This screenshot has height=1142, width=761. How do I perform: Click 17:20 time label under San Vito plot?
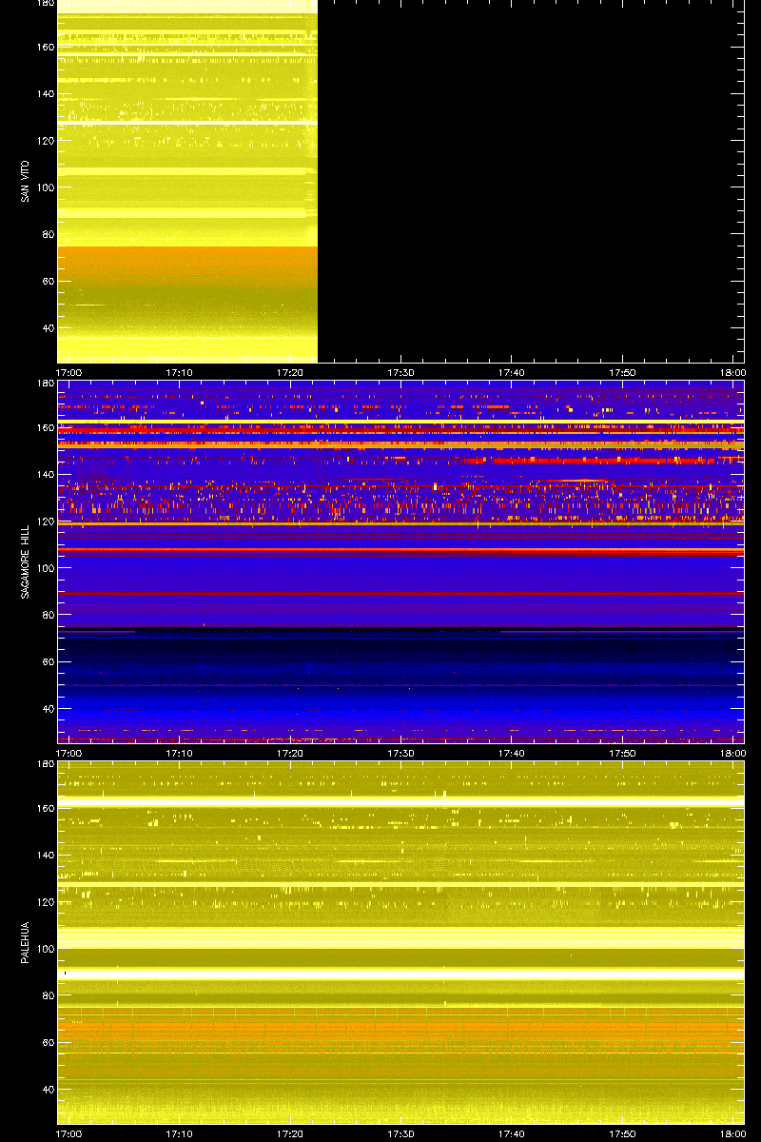click(x=290, y=373)
